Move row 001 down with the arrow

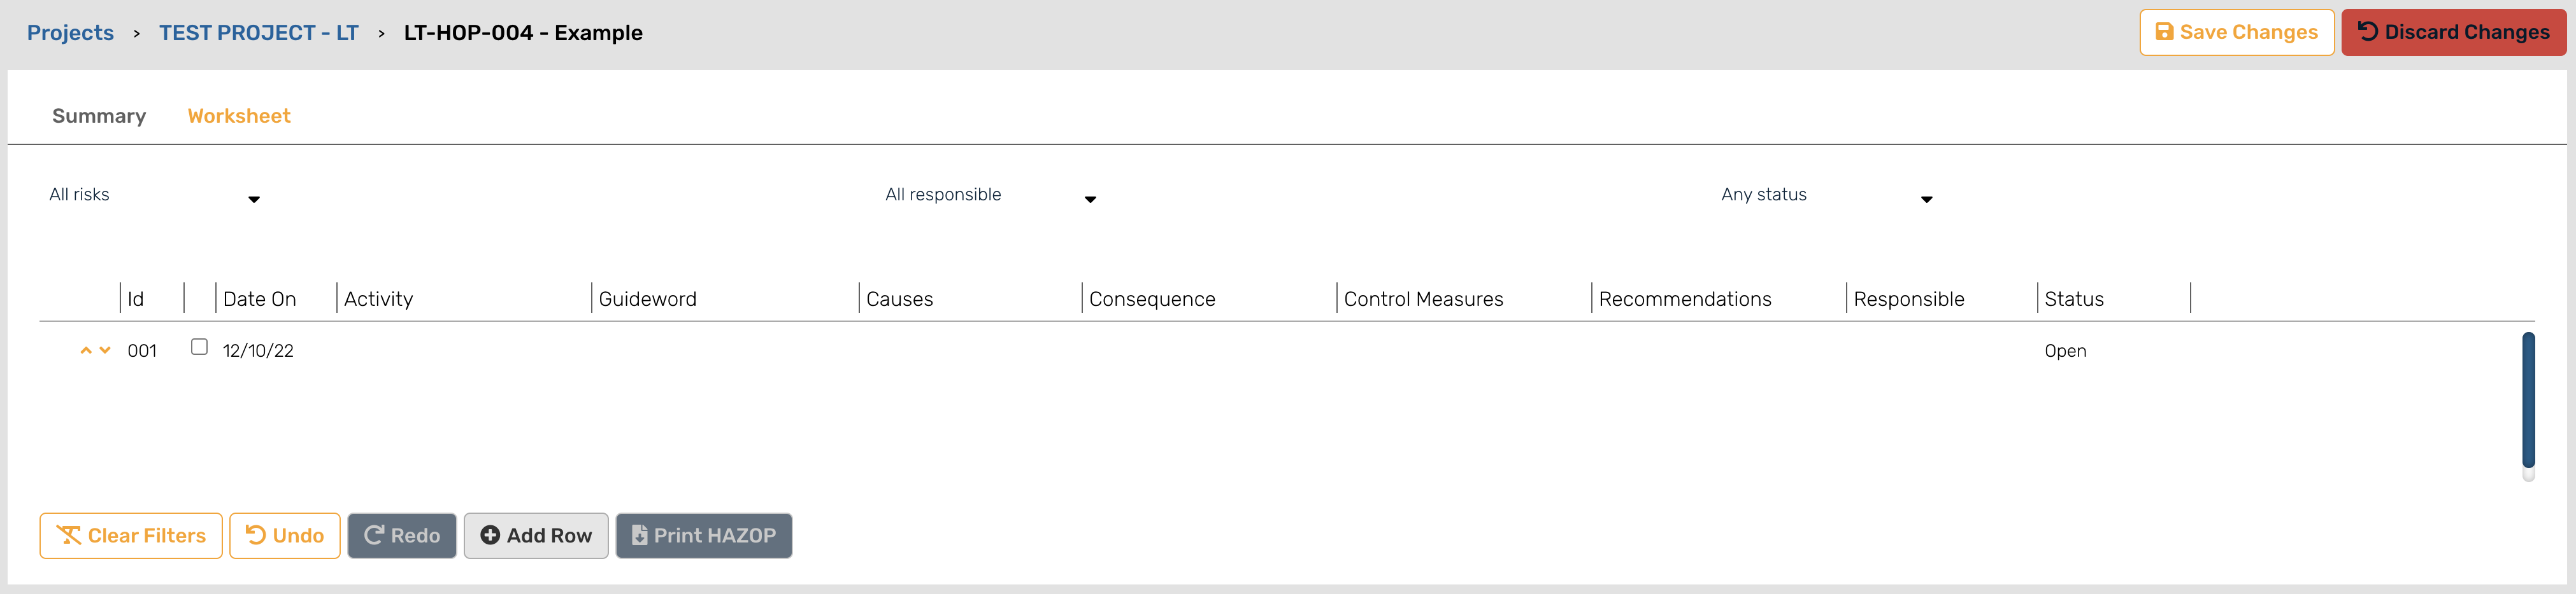tap(105, 350)
